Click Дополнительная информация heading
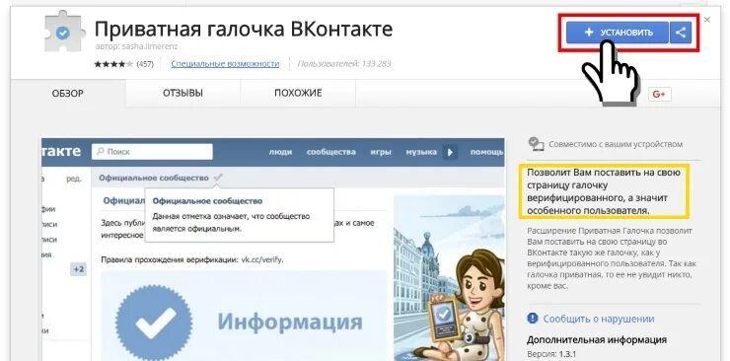The image size is (730, 361). coord(597,339)
